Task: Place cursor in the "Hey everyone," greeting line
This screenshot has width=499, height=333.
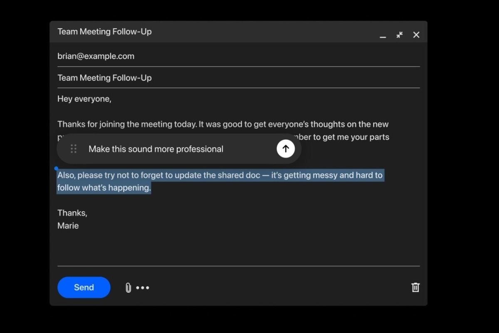Action: 84,99
